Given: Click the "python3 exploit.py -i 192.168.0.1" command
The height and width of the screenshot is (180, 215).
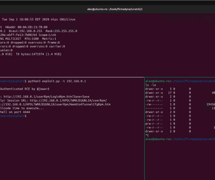Looking at the screenshot, I should click(x=57, y=81).
